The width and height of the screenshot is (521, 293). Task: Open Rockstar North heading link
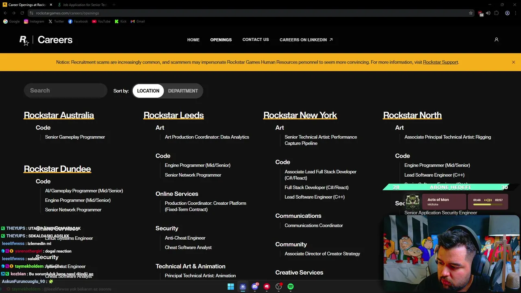tap(412, 115)
